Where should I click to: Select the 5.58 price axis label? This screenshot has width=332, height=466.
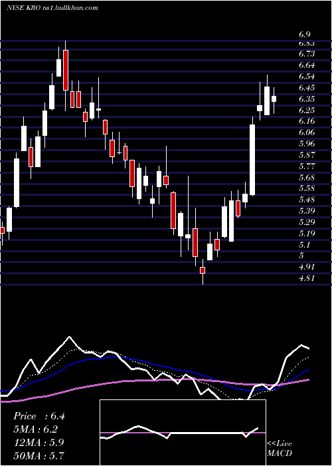point(307,188)
